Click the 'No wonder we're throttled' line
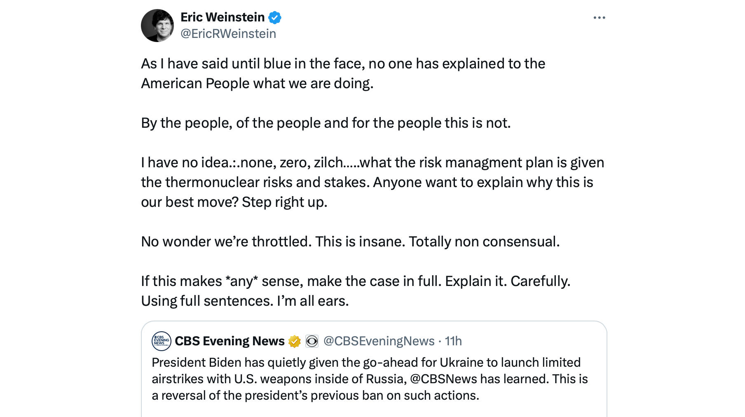The width and height of the screenshot is (745, 417). 350,242
